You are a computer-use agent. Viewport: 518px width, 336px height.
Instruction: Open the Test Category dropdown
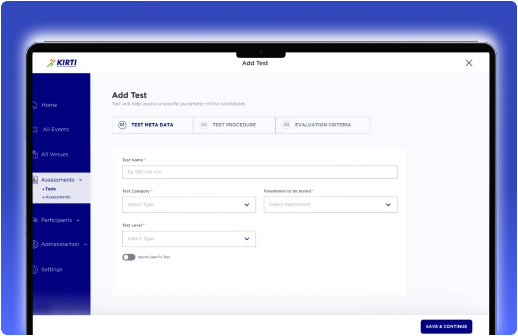(189, 205)
